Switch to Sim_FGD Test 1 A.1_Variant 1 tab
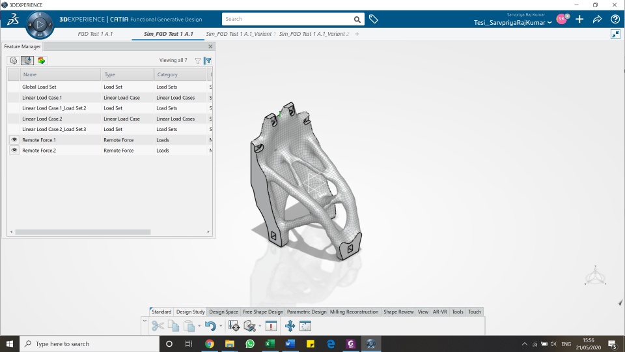625x352 pixels. tap(240, 34)
